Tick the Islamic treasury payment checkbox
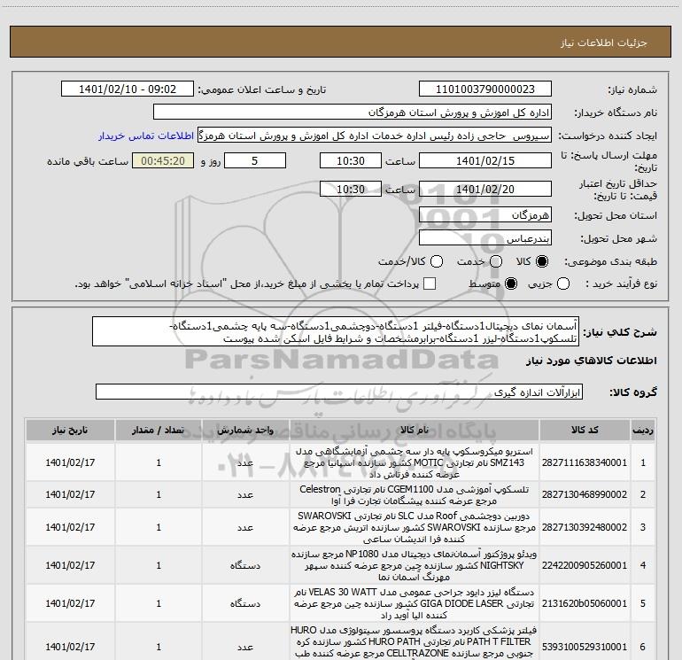This screenshot has height=660, width=682. tap(430, 283)
